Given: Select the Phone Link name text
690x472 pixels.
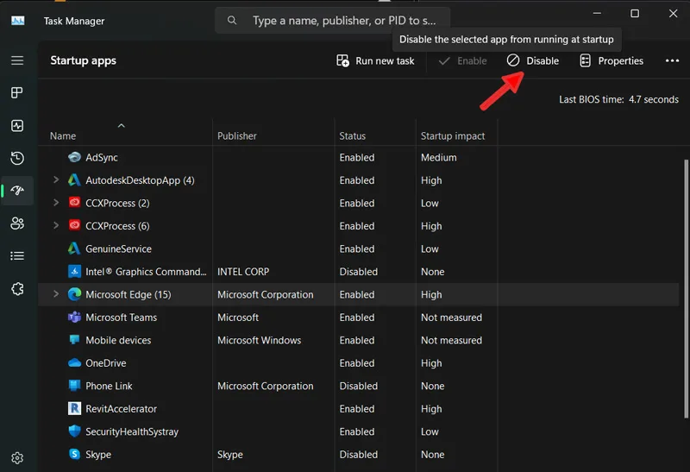Looking at the screenshot, I should (x=109, y=386).
